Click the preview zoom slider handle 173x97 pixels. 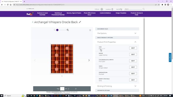coord(57,30)
